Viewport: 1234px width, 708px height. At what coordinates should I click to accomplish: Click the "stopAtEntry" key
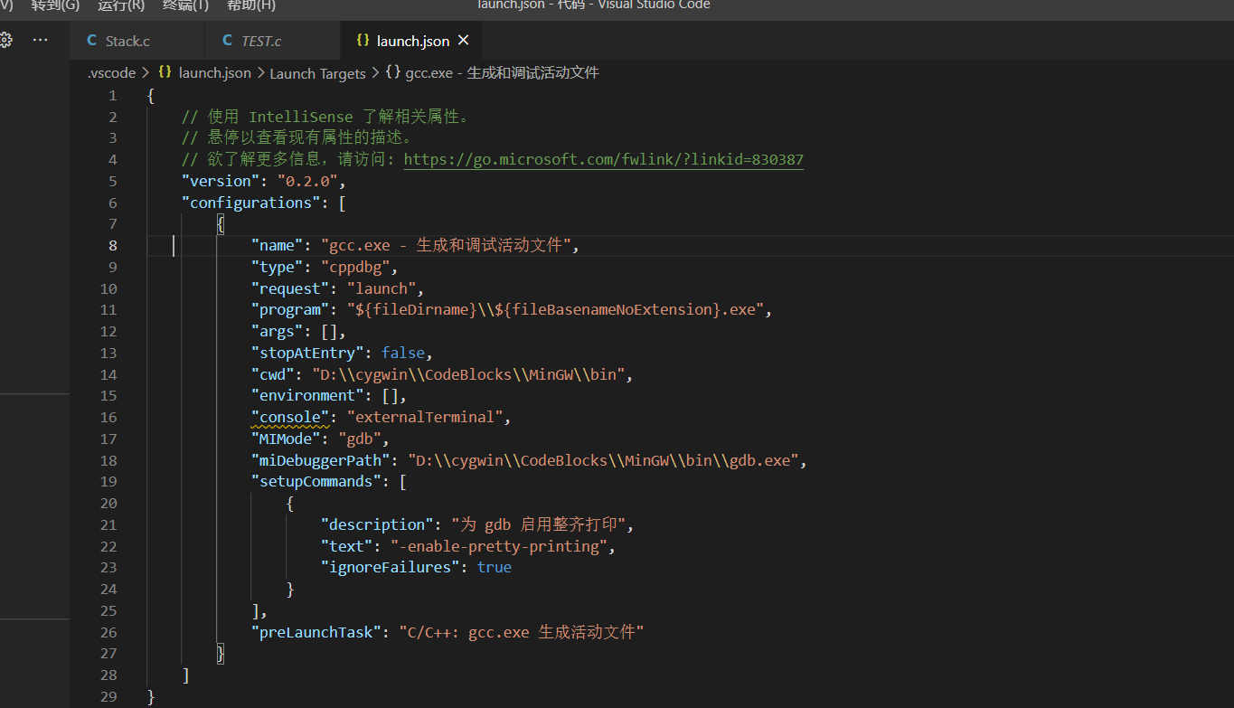click(x=307, y=354)
